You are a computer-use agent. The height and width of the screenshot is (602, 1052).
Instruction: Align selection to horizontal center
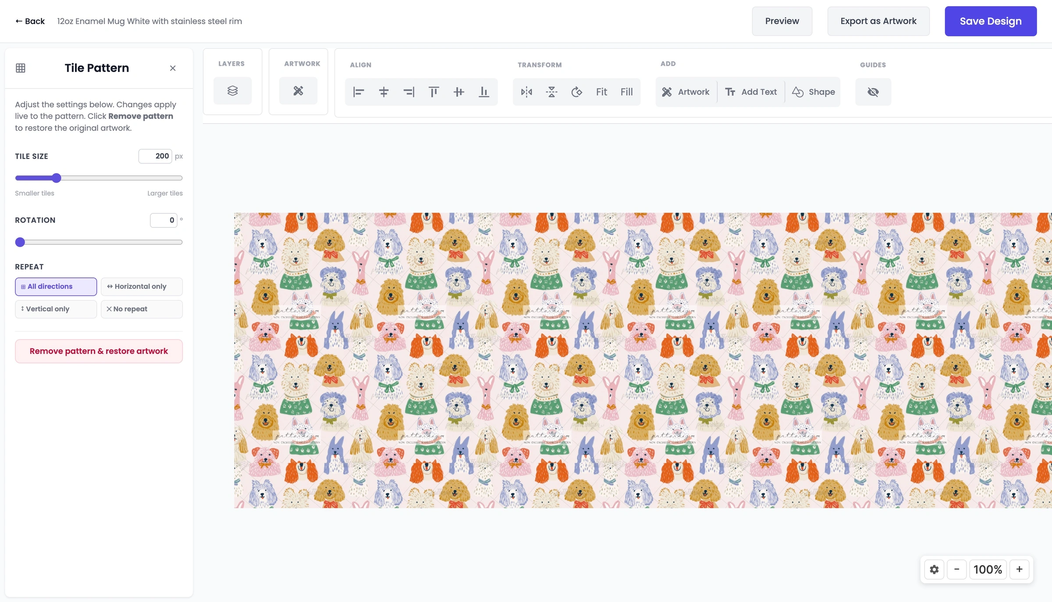(384, 92)
